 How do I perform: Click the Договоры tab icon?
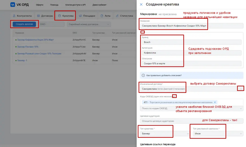click(x=38, y=16)
